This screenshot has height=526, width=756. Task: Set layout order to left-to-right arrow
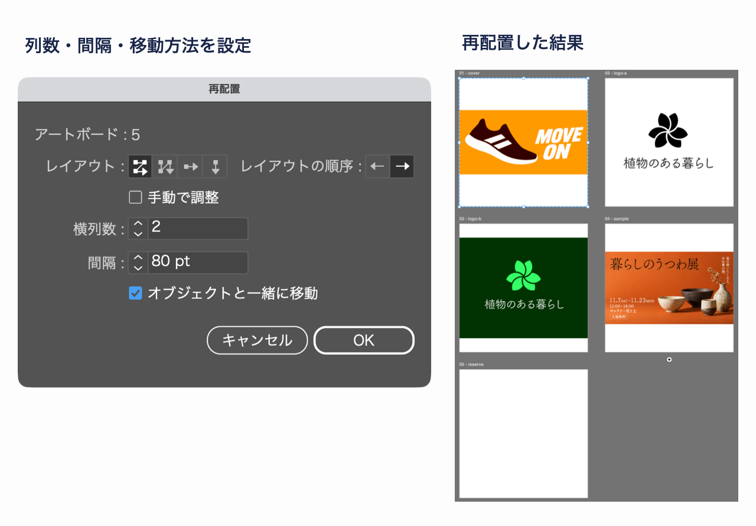pyautogui.click(x=402, y=167)
